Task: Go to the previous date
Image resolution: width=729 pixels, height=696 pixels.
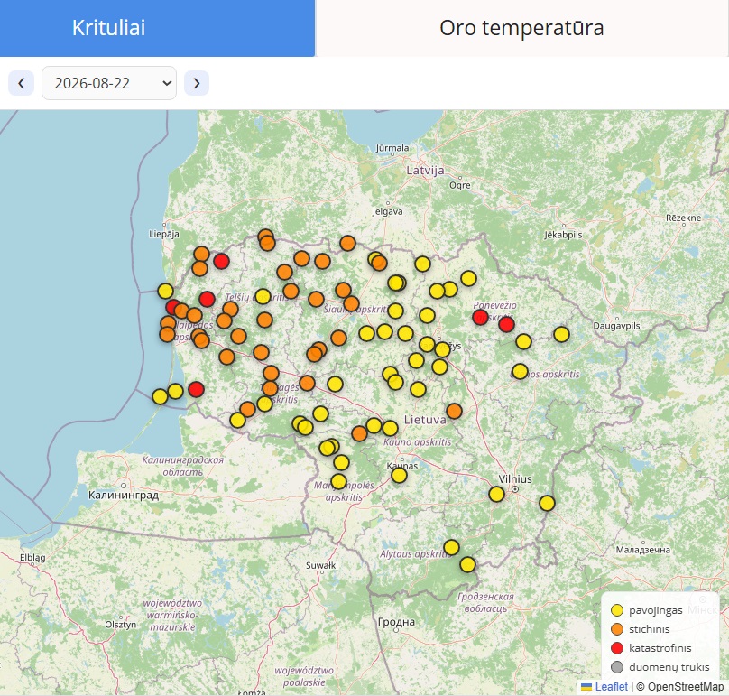Action: click(21, 83)
